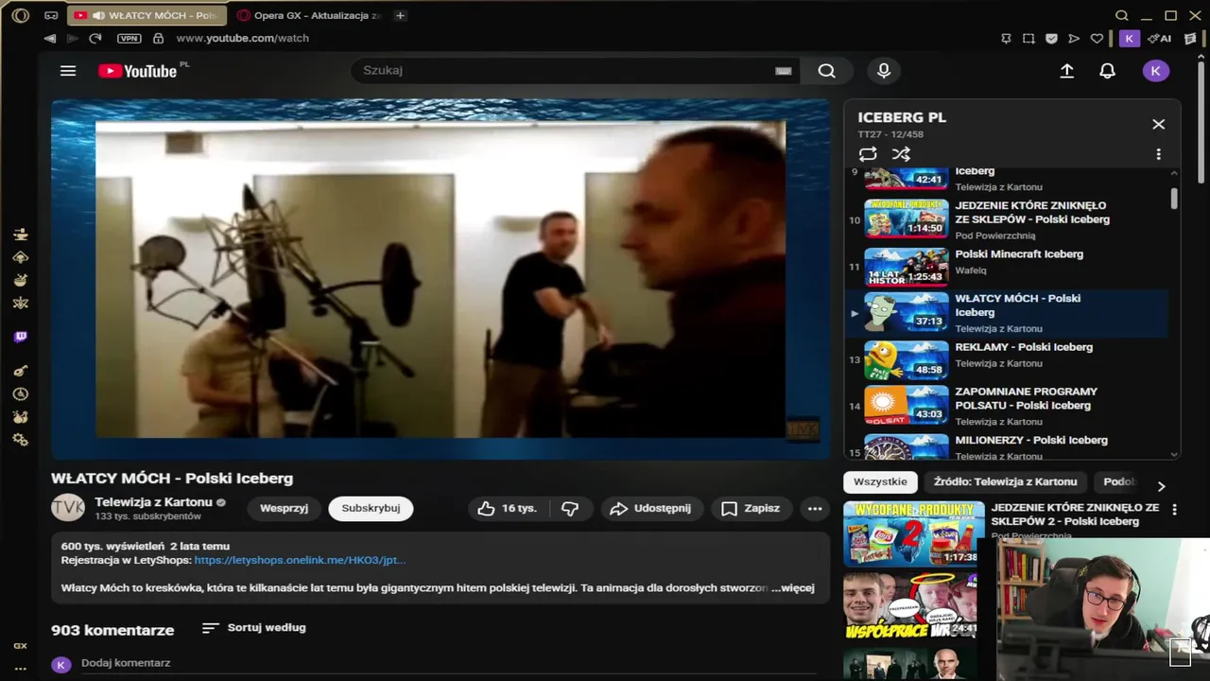1210x681 pixels.
Task: Open the Sortuj według sort dropdown
Action: (x=254, y=628)
